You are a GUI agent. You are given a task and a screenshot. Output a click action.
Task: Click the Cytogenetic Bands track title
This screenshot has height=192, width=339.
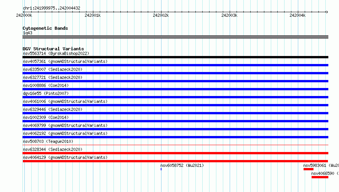pos(45,28)
